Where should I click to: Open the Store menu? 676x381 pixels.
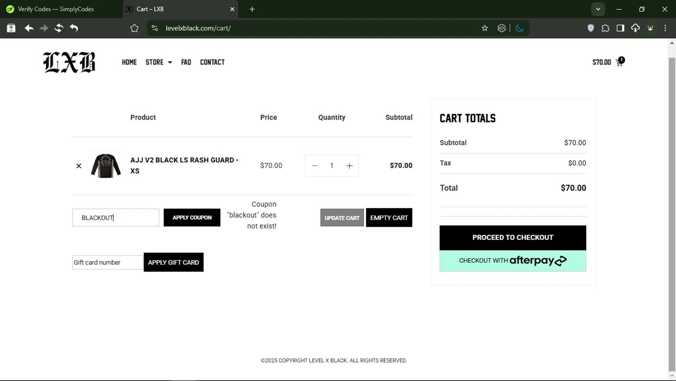(155, 62)
